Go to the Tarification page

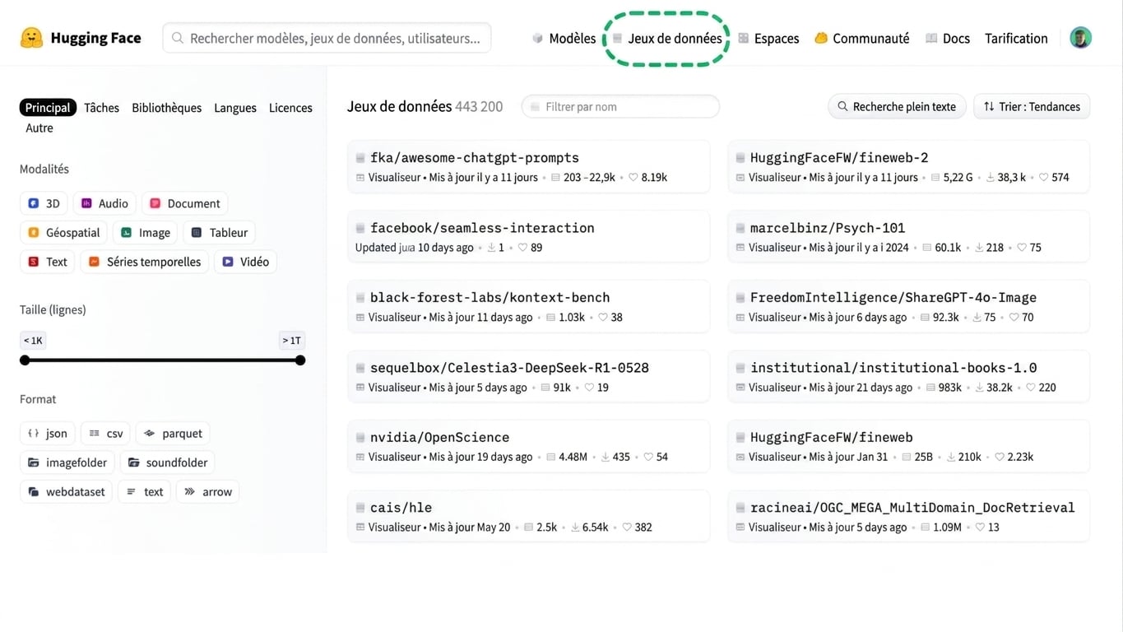pos(1016,38)
